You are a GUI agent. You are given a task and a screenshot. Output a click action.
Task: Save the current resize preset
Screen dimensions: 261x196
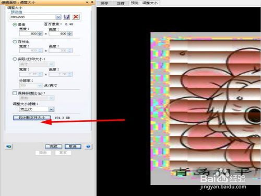(x=66, y=17)
